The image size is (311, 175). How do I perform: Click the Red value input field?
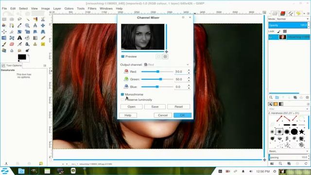(x=181, y=71)
